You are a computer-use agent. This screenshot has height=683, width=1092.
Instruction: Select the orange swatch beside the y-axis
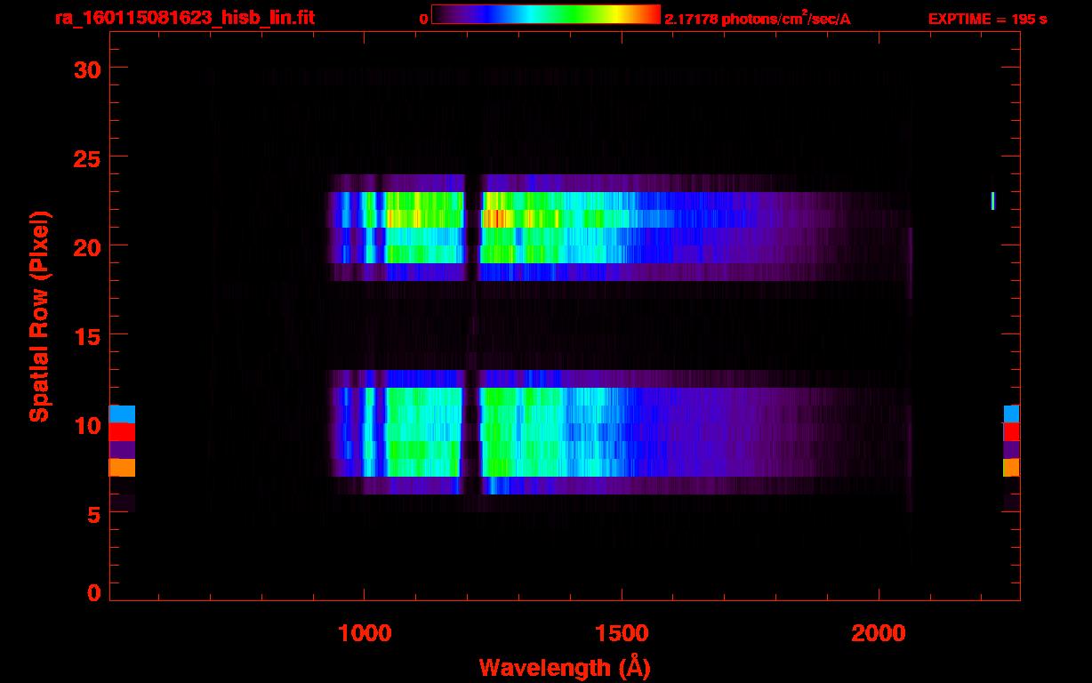pos(122,468)
